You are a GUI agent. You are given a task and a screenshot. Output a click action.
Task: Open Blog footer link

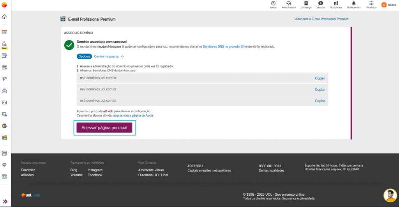[x=74, y=170]
